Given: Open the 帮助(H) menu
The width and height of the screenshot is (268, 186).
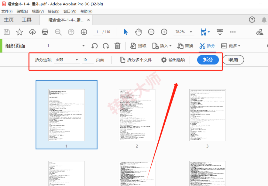Looking at the screenshot, I should 86,12.
